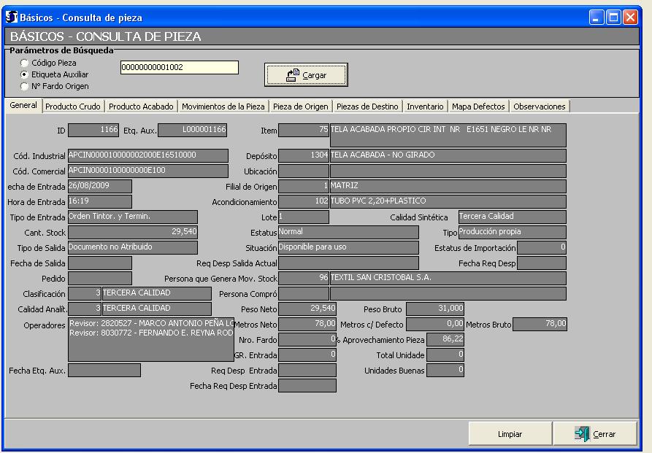
Task: Click the Cód. Industrial field
Action: coord(148,155)
